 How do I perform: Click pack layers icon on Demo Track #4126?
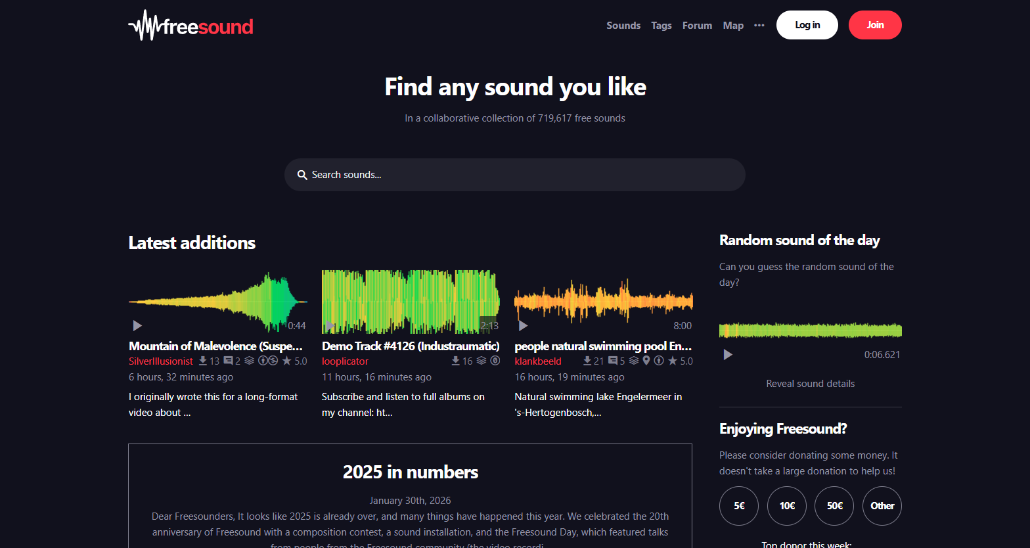tap(481, 361)
